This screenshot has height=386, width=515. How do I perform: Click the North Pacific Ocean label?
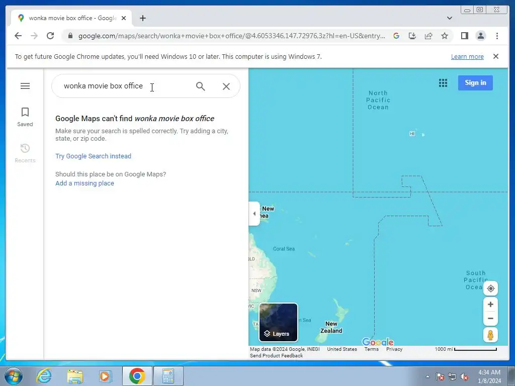[x=378, y=100]
